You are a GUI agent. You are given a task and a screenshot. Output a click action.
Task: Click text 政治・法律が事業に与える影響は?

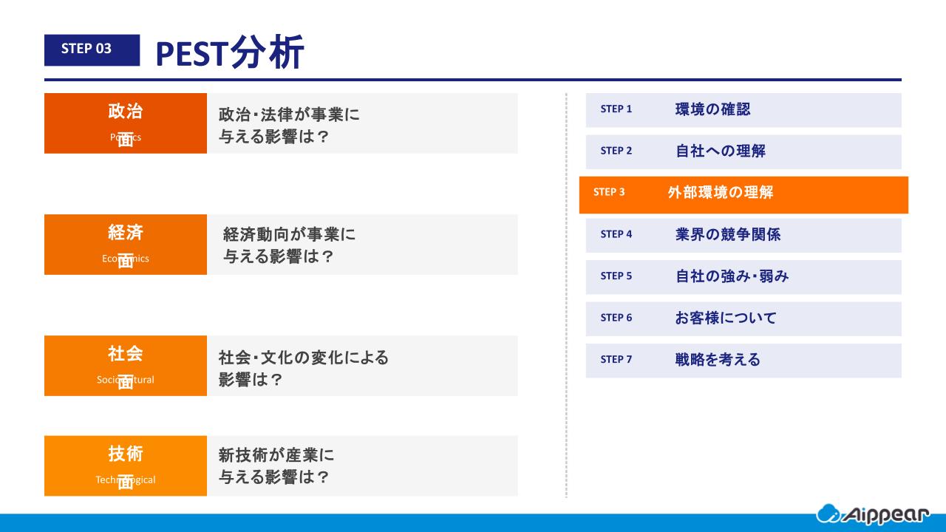[289, 126]
